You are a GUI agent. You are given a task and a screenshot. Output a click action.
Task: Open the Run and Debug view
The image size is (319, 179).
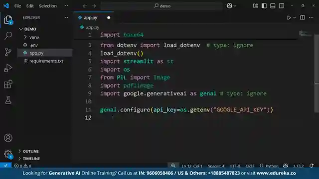(8, 68)
